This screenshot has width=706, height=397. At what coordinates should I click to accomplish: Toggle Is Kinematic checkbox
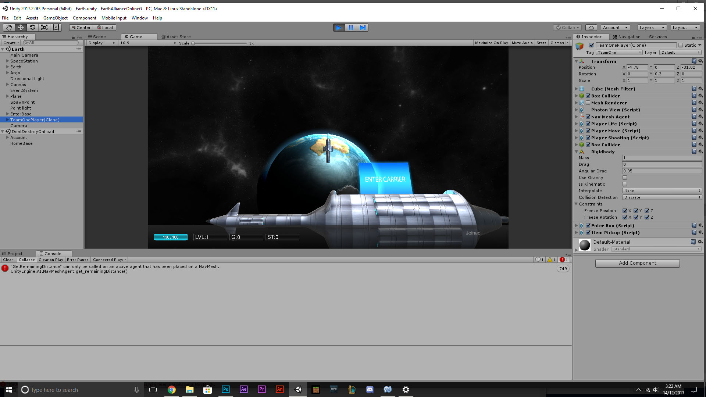pos(625,184)
